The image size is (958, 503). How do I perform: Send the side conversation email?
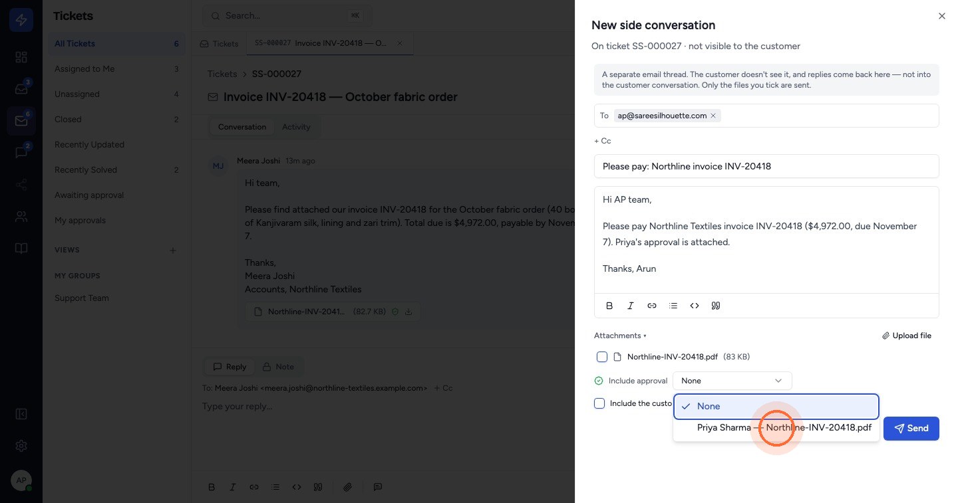click(911, 429)
